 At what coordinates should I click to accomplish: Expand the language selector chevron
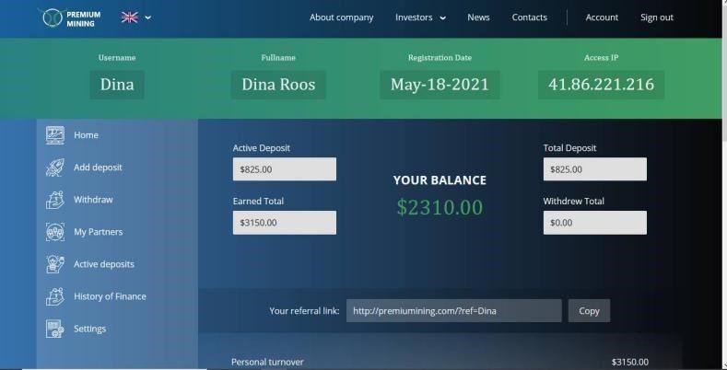pyautogui.click(x=148, y=17)
